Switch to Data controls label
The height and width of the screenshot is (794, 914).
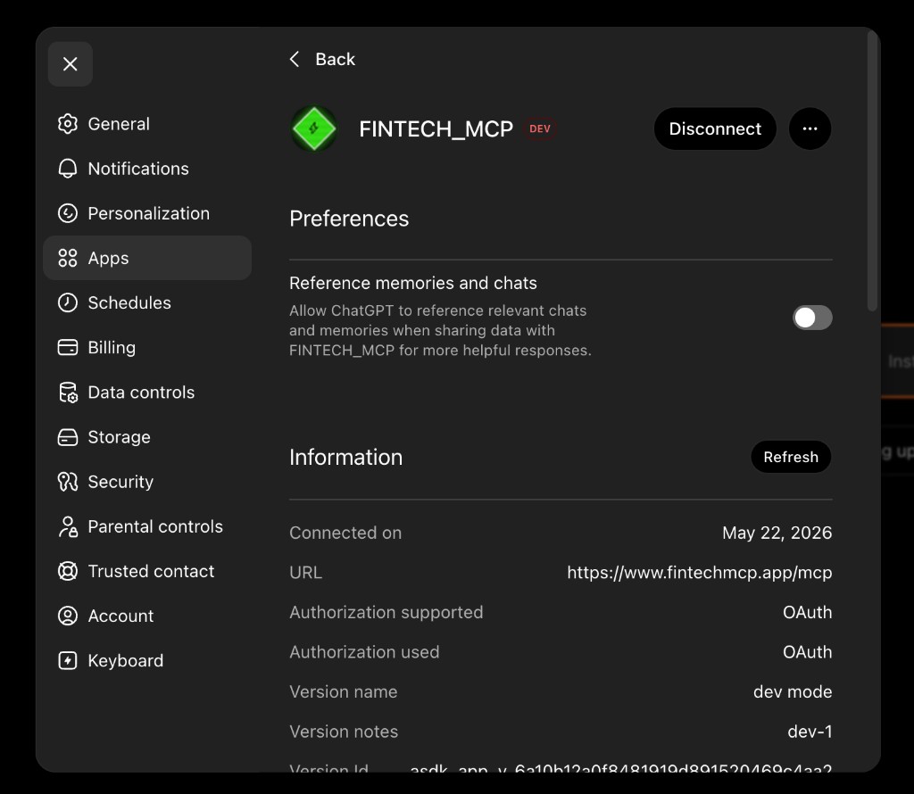pyautogui.click(x=141, y=393)
